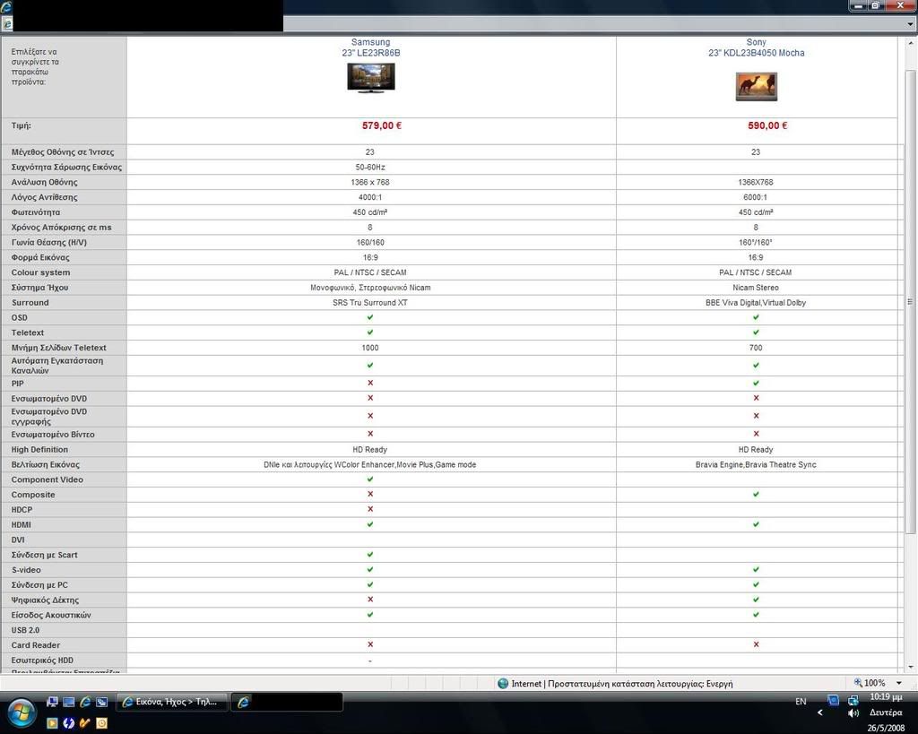Click the Bravia Engine,Bravia Theatre Sync text
Image resolution: width=918 pixels, height=734 pixels.
[756, 465]
